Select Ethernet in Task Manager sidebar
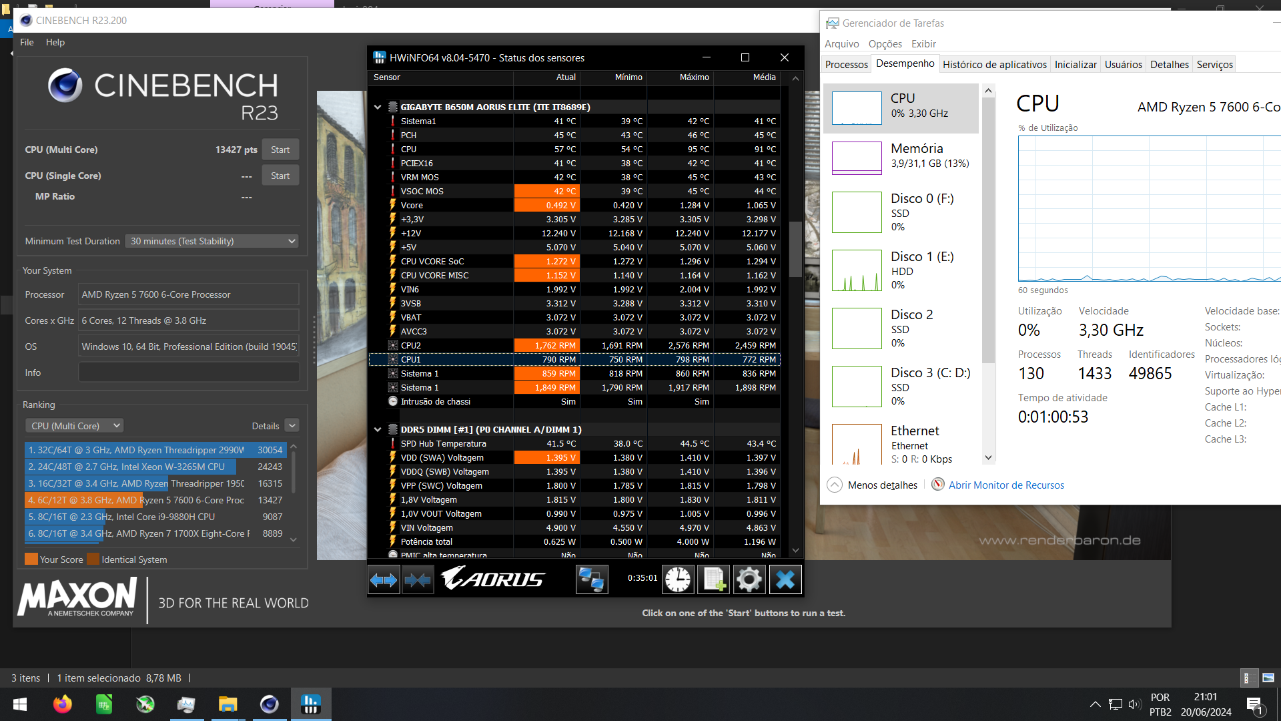The height and width of the screenshot is (721, 1281). click(x=901, y=444)
